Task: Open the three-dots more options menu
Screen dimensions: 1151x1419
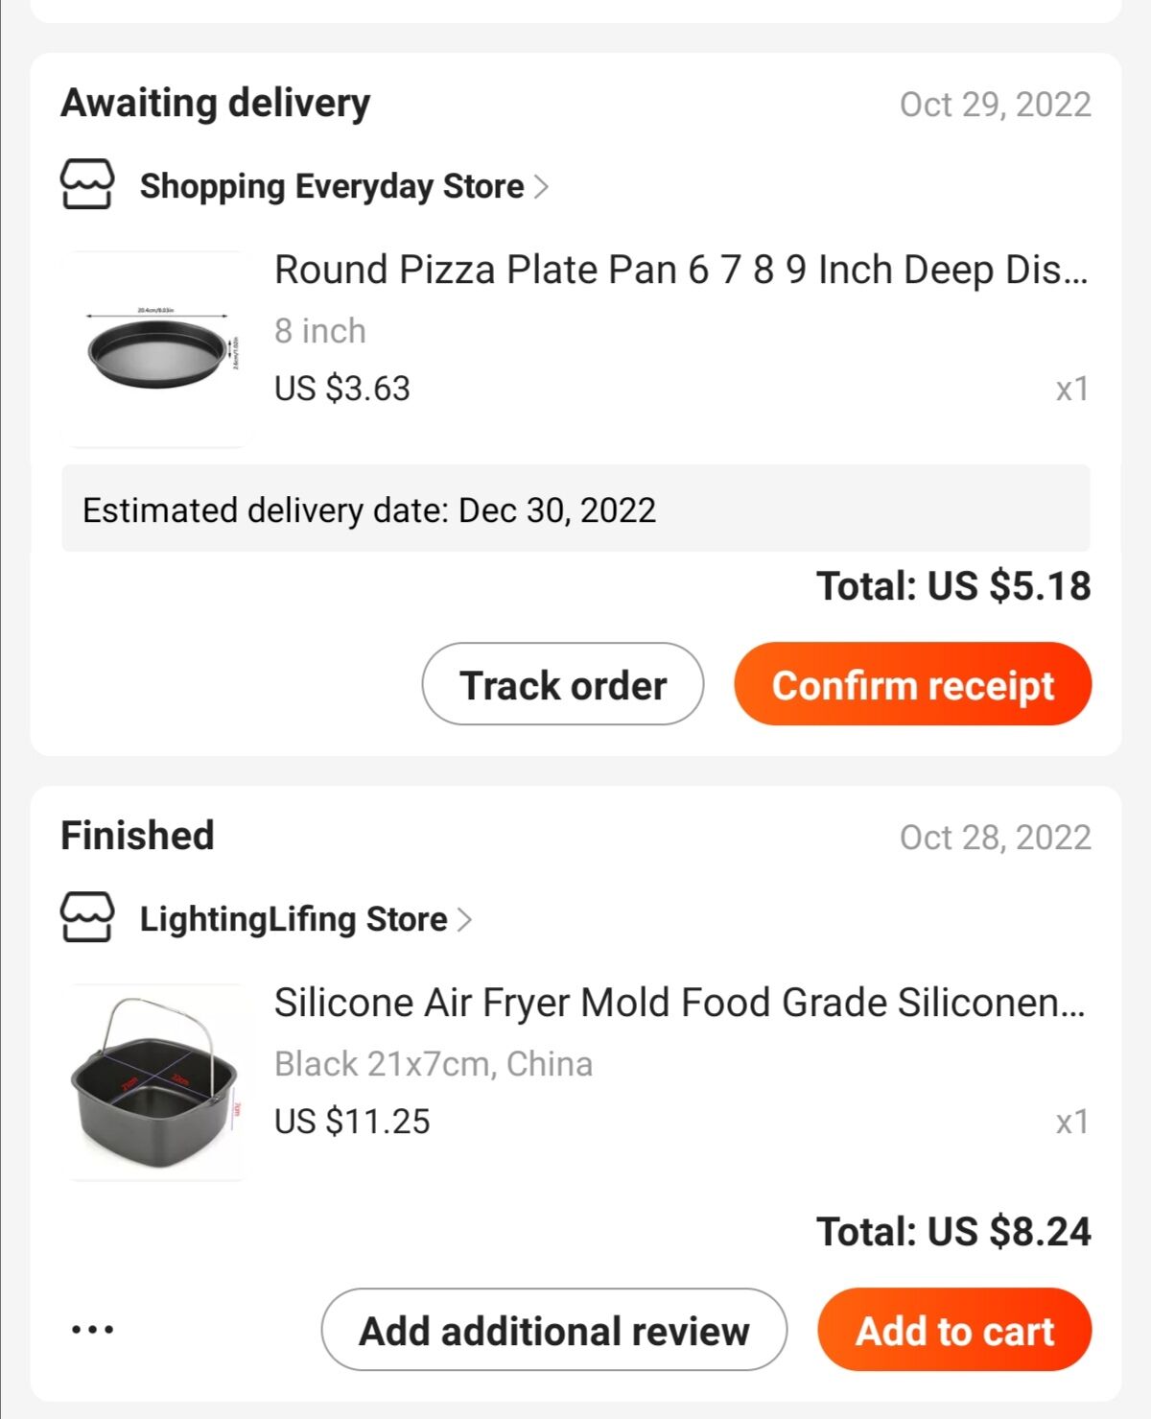Action: pyautogui.click(x=93, y=1329)
